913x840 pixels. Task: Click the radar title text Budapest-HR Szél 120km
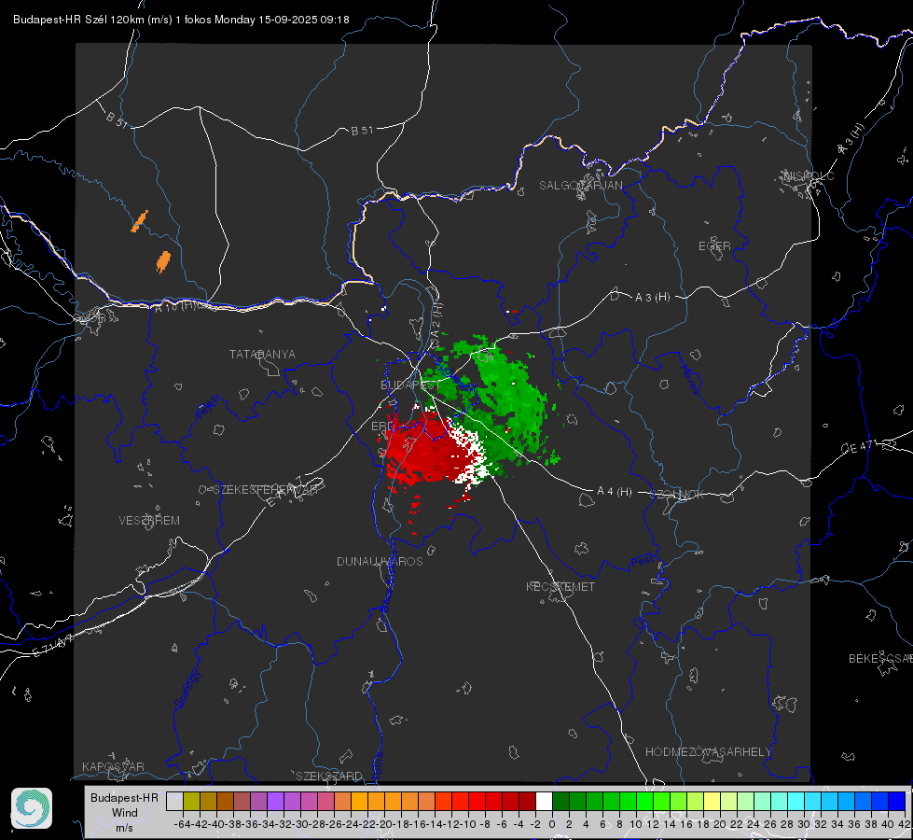click(x=78, y=20)
